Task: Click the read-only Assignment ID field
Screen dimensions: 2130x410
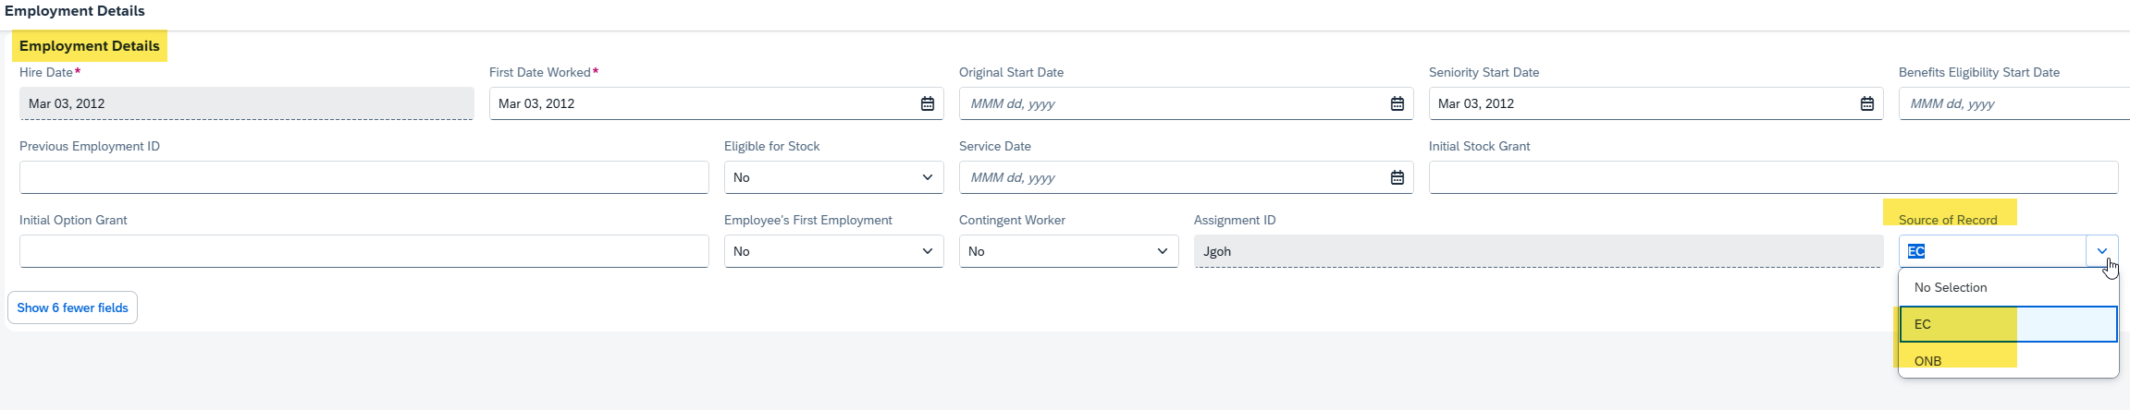Action: point(1538,251)
